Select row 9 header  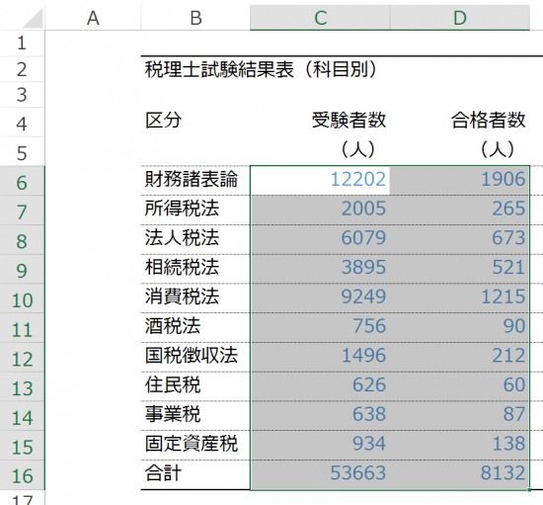pyautogui.click(x=22, y=270)
